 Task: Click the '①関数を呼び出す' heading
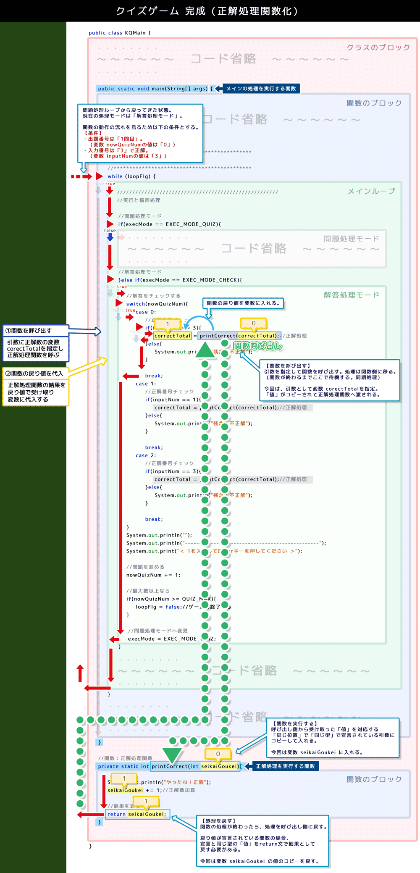point(36,331)
